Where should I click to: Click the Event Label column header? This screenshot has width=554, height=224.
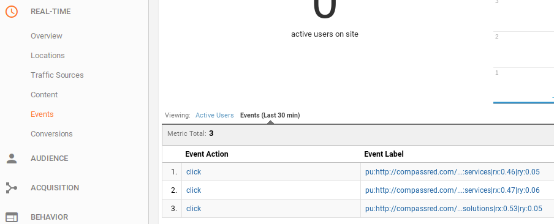(384, 154)
